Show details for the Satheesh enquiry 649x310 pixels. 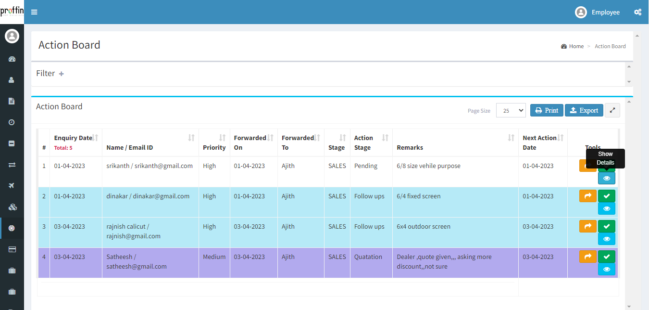point(607,269)
